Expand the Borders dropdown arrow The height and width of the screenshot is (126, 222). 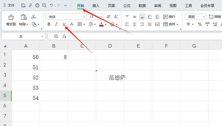click(84, 24)
